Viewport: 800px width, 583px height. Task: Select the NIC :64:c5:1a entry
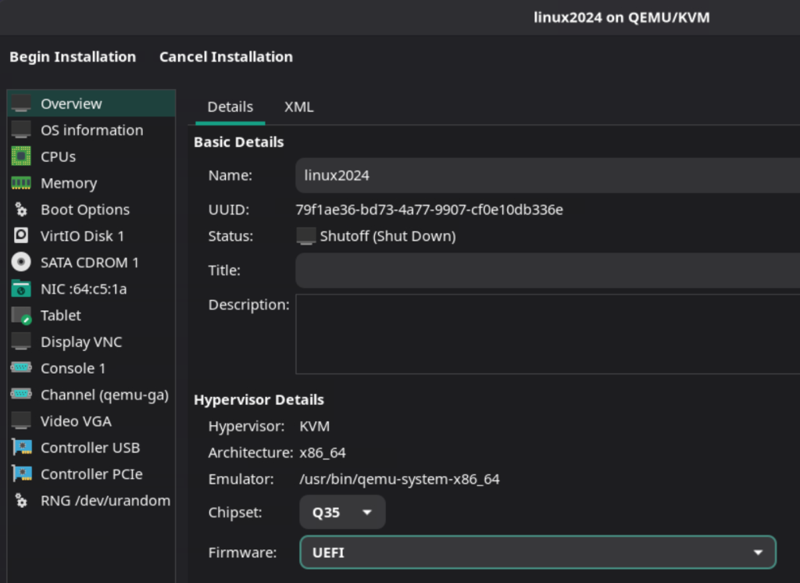pos(92,289)
